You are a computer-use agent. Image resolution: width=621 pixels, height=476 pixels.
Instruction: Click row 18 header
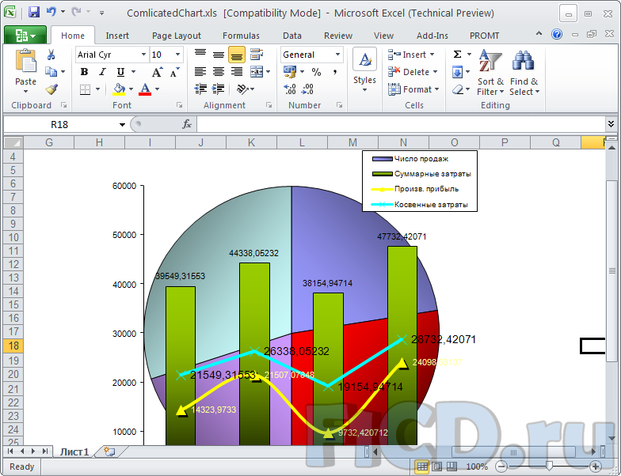point(13,346)
